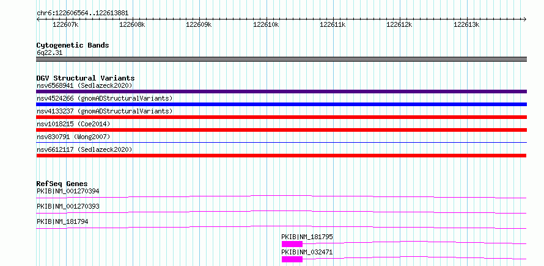Click the 6q22.31 band label
544x266 pixels.
pos(50,53)
